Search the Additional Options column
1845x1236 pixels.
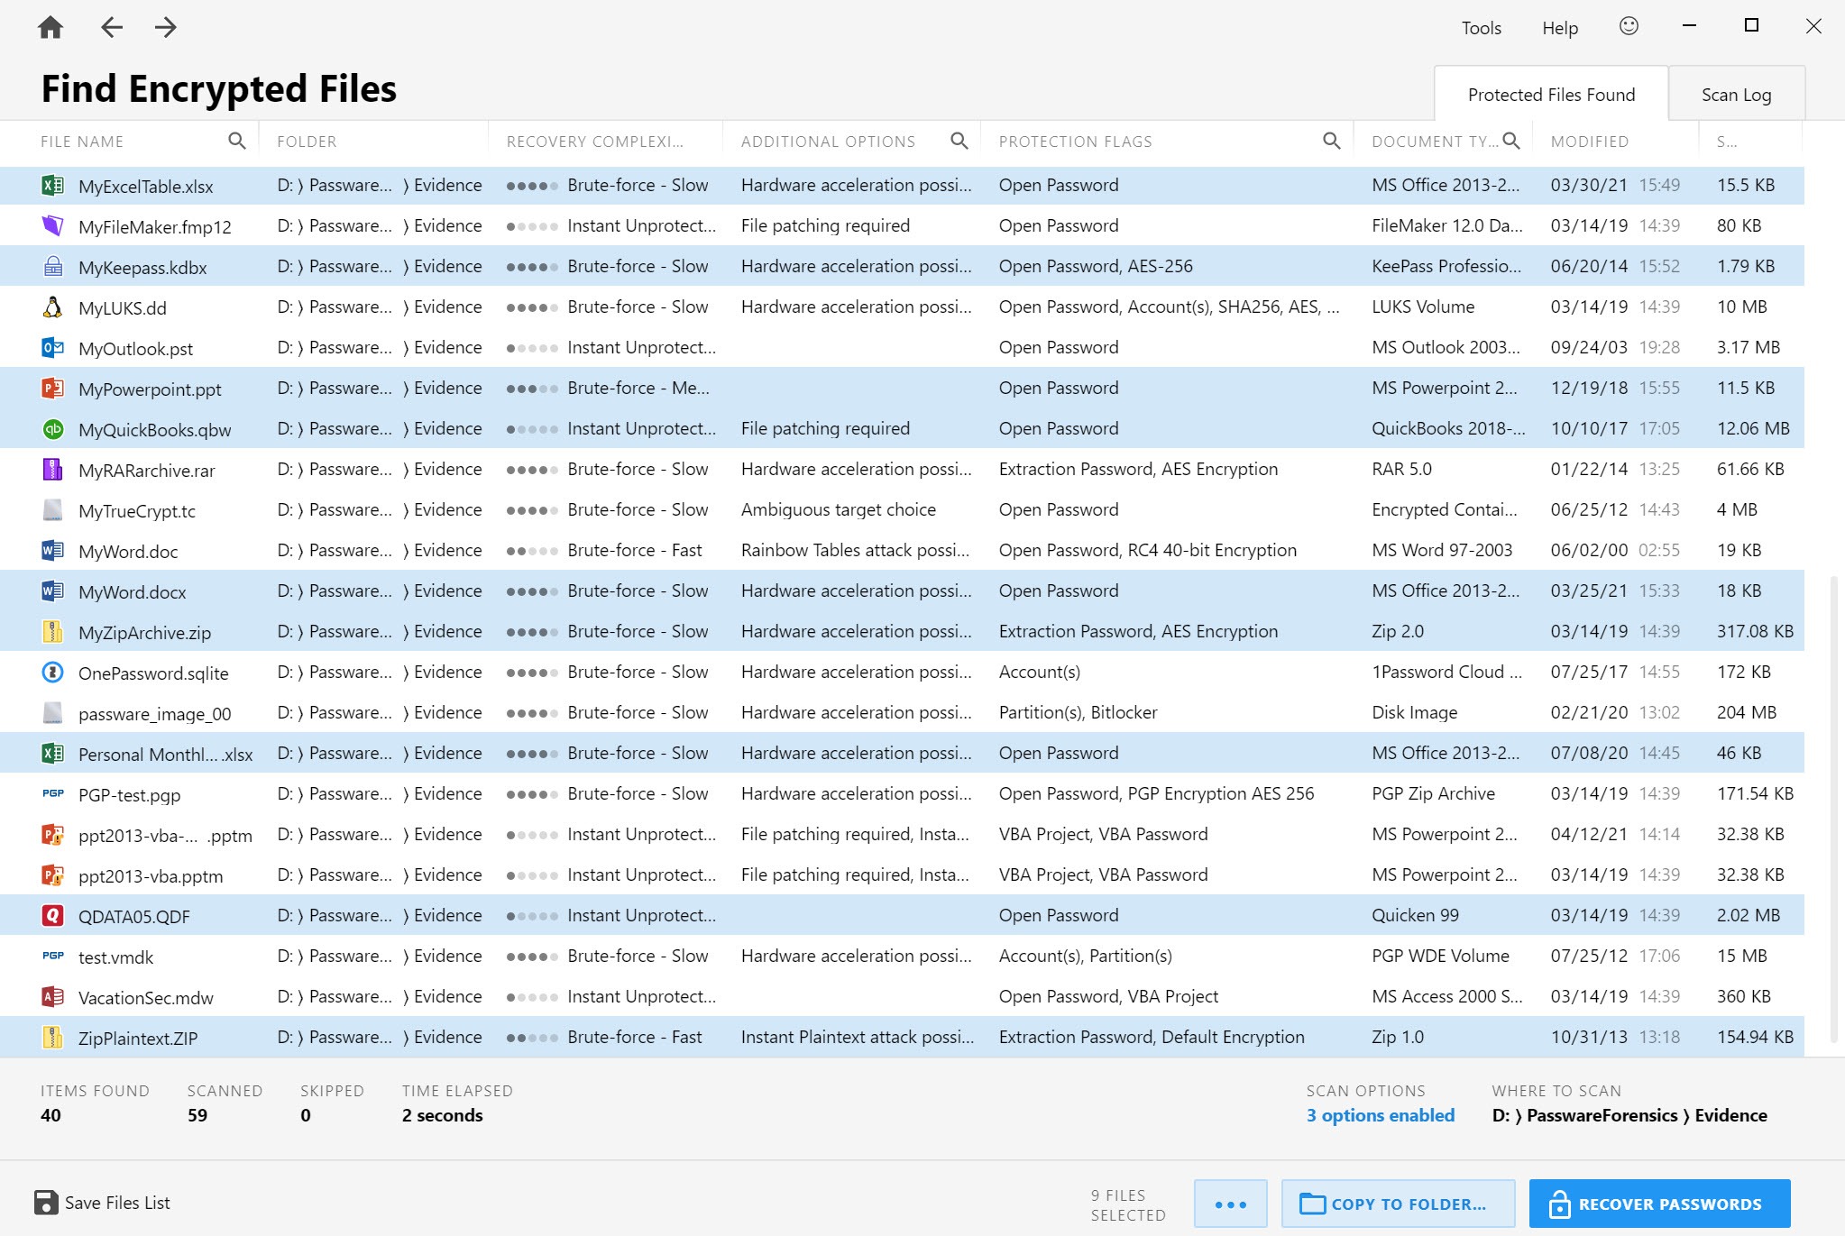(959, 141)
